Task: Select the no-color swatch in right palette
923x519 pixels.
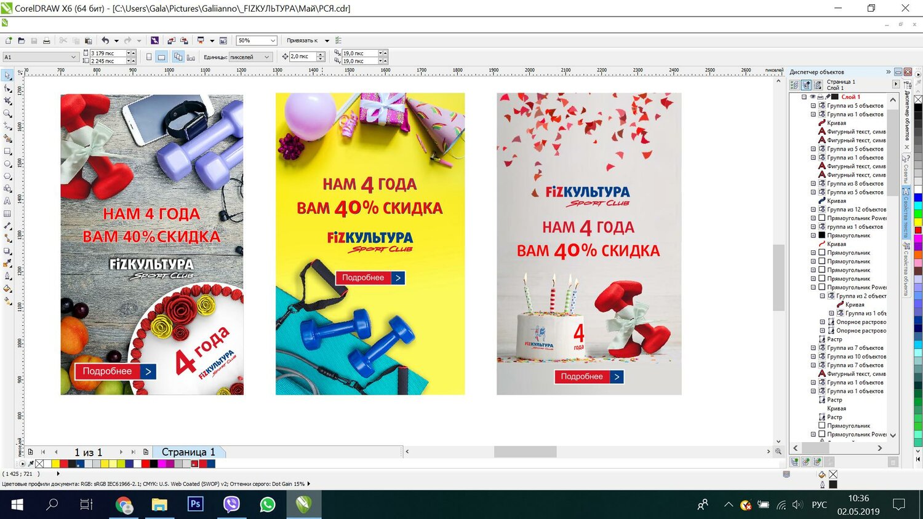Action: pos(918,99)
